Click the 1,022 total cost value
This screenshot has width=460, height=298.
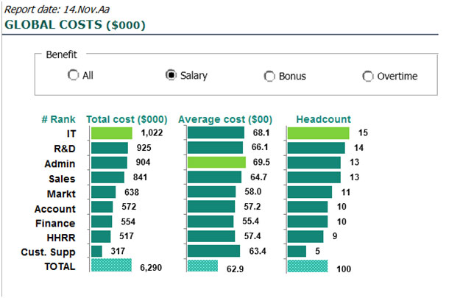pyautogui.click(x=152, y=133)
